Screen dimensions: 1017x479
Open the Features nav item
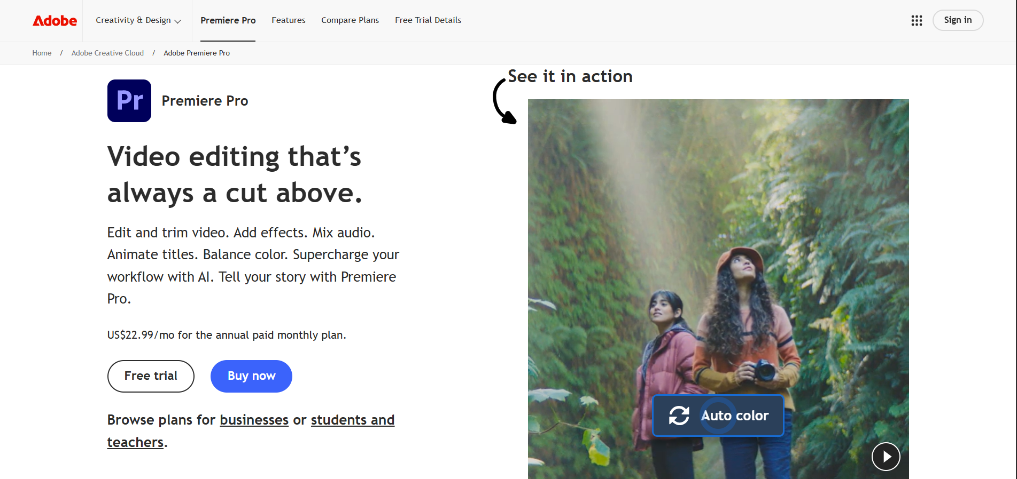[288, 20]
